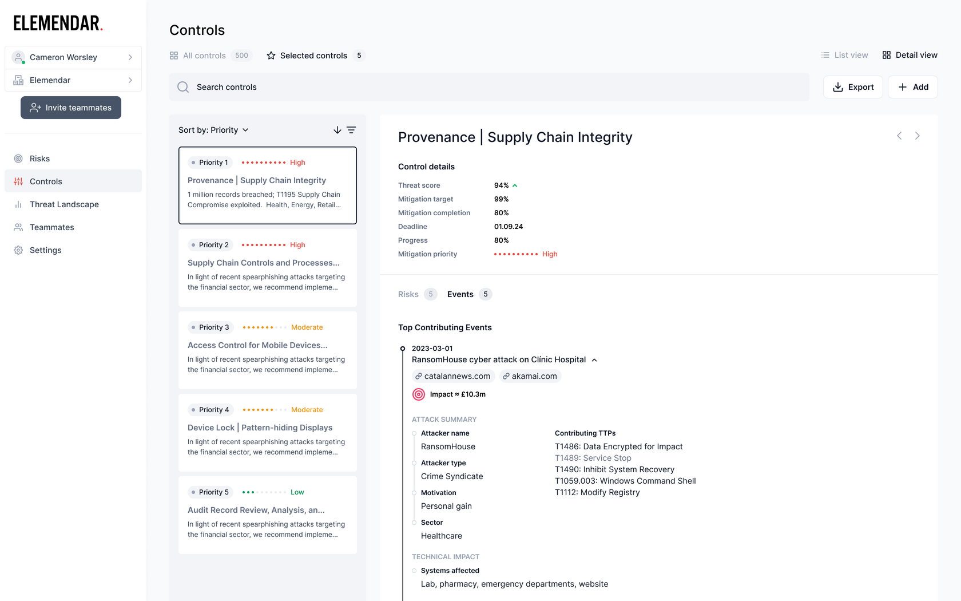Click the next control arrow
The height and width of the screenshot is (601, 961).
click(x=918, y=136)
